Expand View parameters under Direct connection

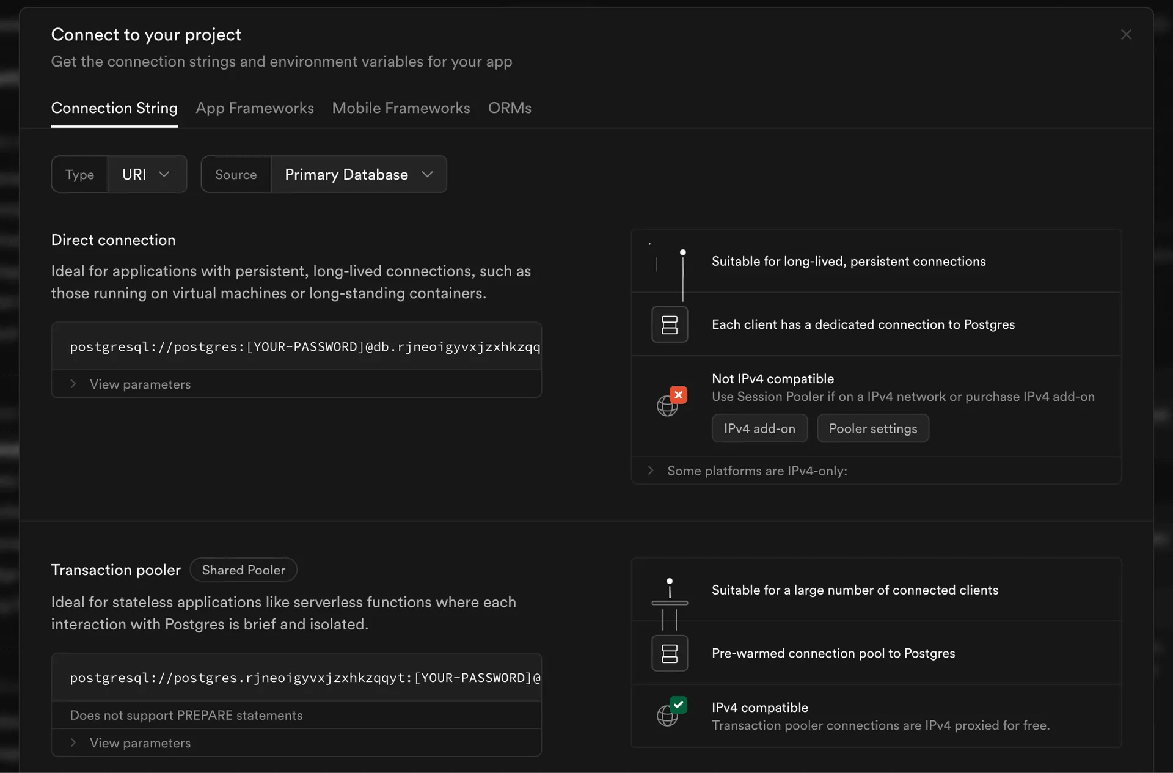(139, 384)
